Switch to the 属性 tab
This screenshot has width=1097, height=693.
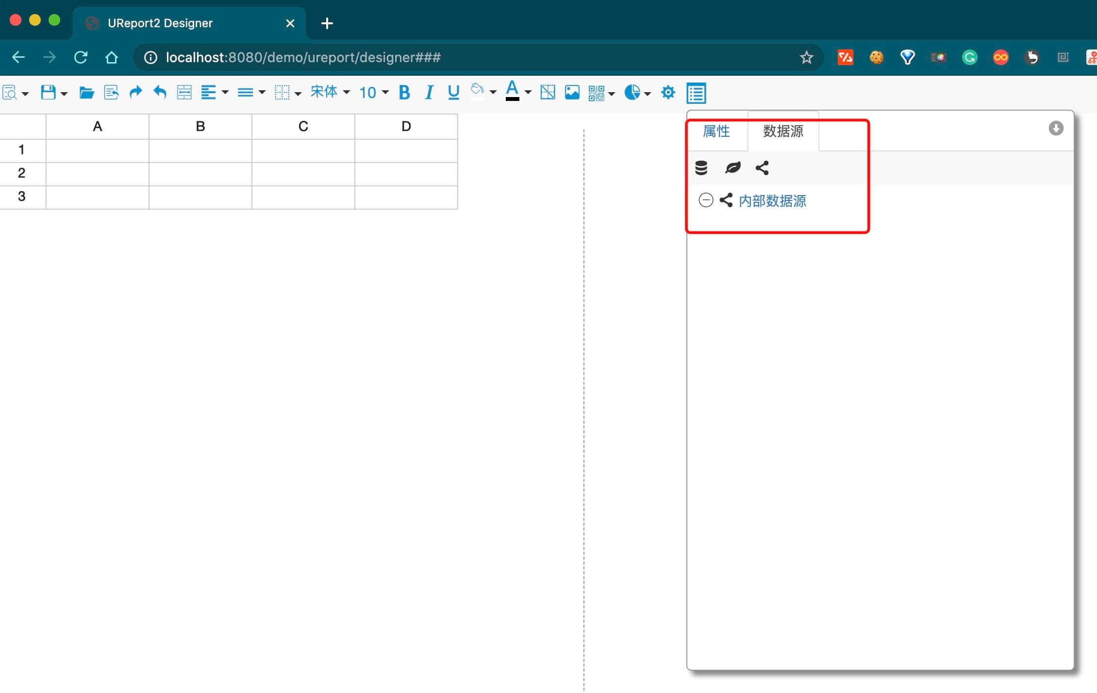coord(716,131)
